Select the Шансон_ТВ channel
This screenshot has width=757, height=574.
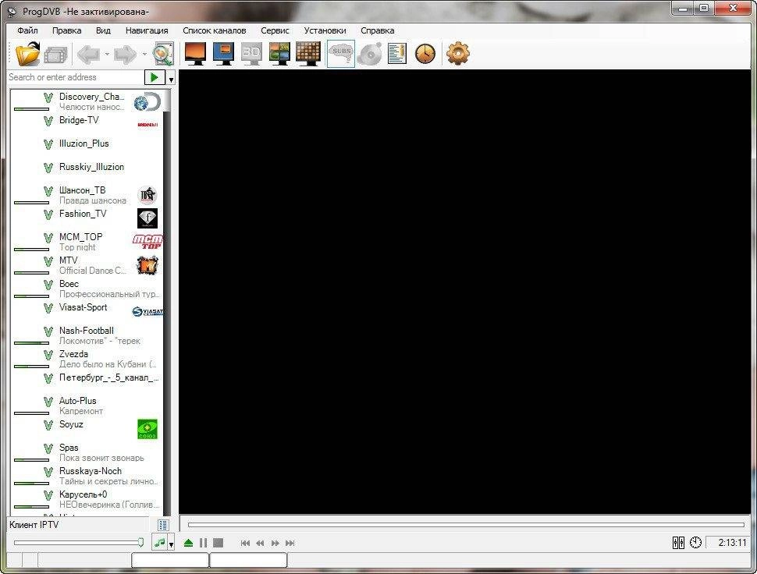tap(87, 195)
